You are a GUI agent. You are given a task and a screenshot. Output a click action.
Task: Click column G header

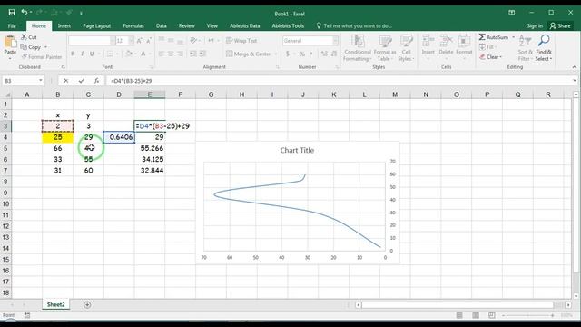pos(211,94)
